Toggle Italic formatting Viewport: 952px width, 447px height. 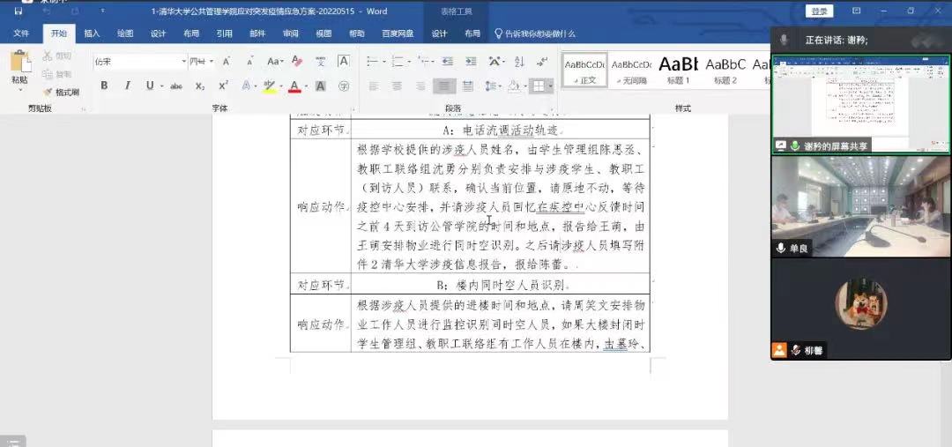point(127,86)
